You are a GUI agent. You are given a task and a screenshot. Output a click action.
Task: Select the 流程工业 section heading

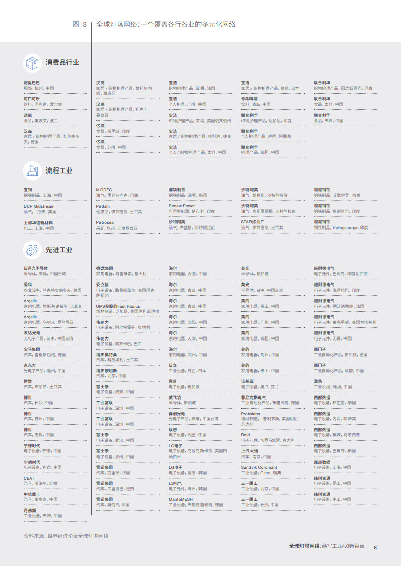click(x=59, y=171)
